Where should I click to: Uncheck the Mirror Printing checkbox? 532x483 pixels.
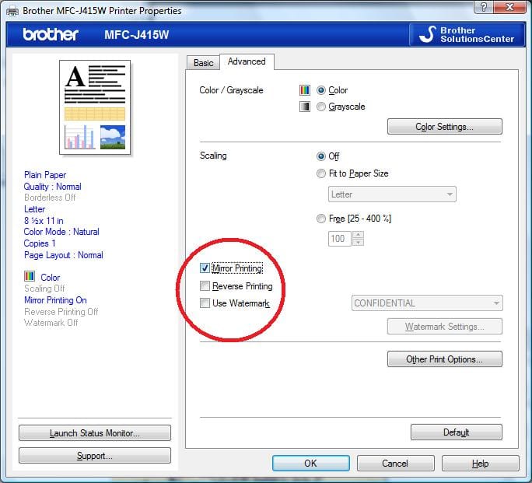(205, 268)
